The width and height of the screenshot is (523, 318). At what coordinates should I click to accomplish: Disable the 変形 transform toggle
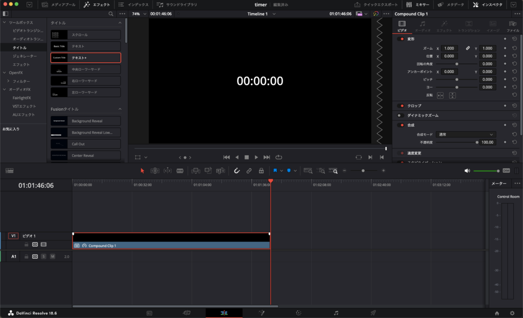[401, 39]
